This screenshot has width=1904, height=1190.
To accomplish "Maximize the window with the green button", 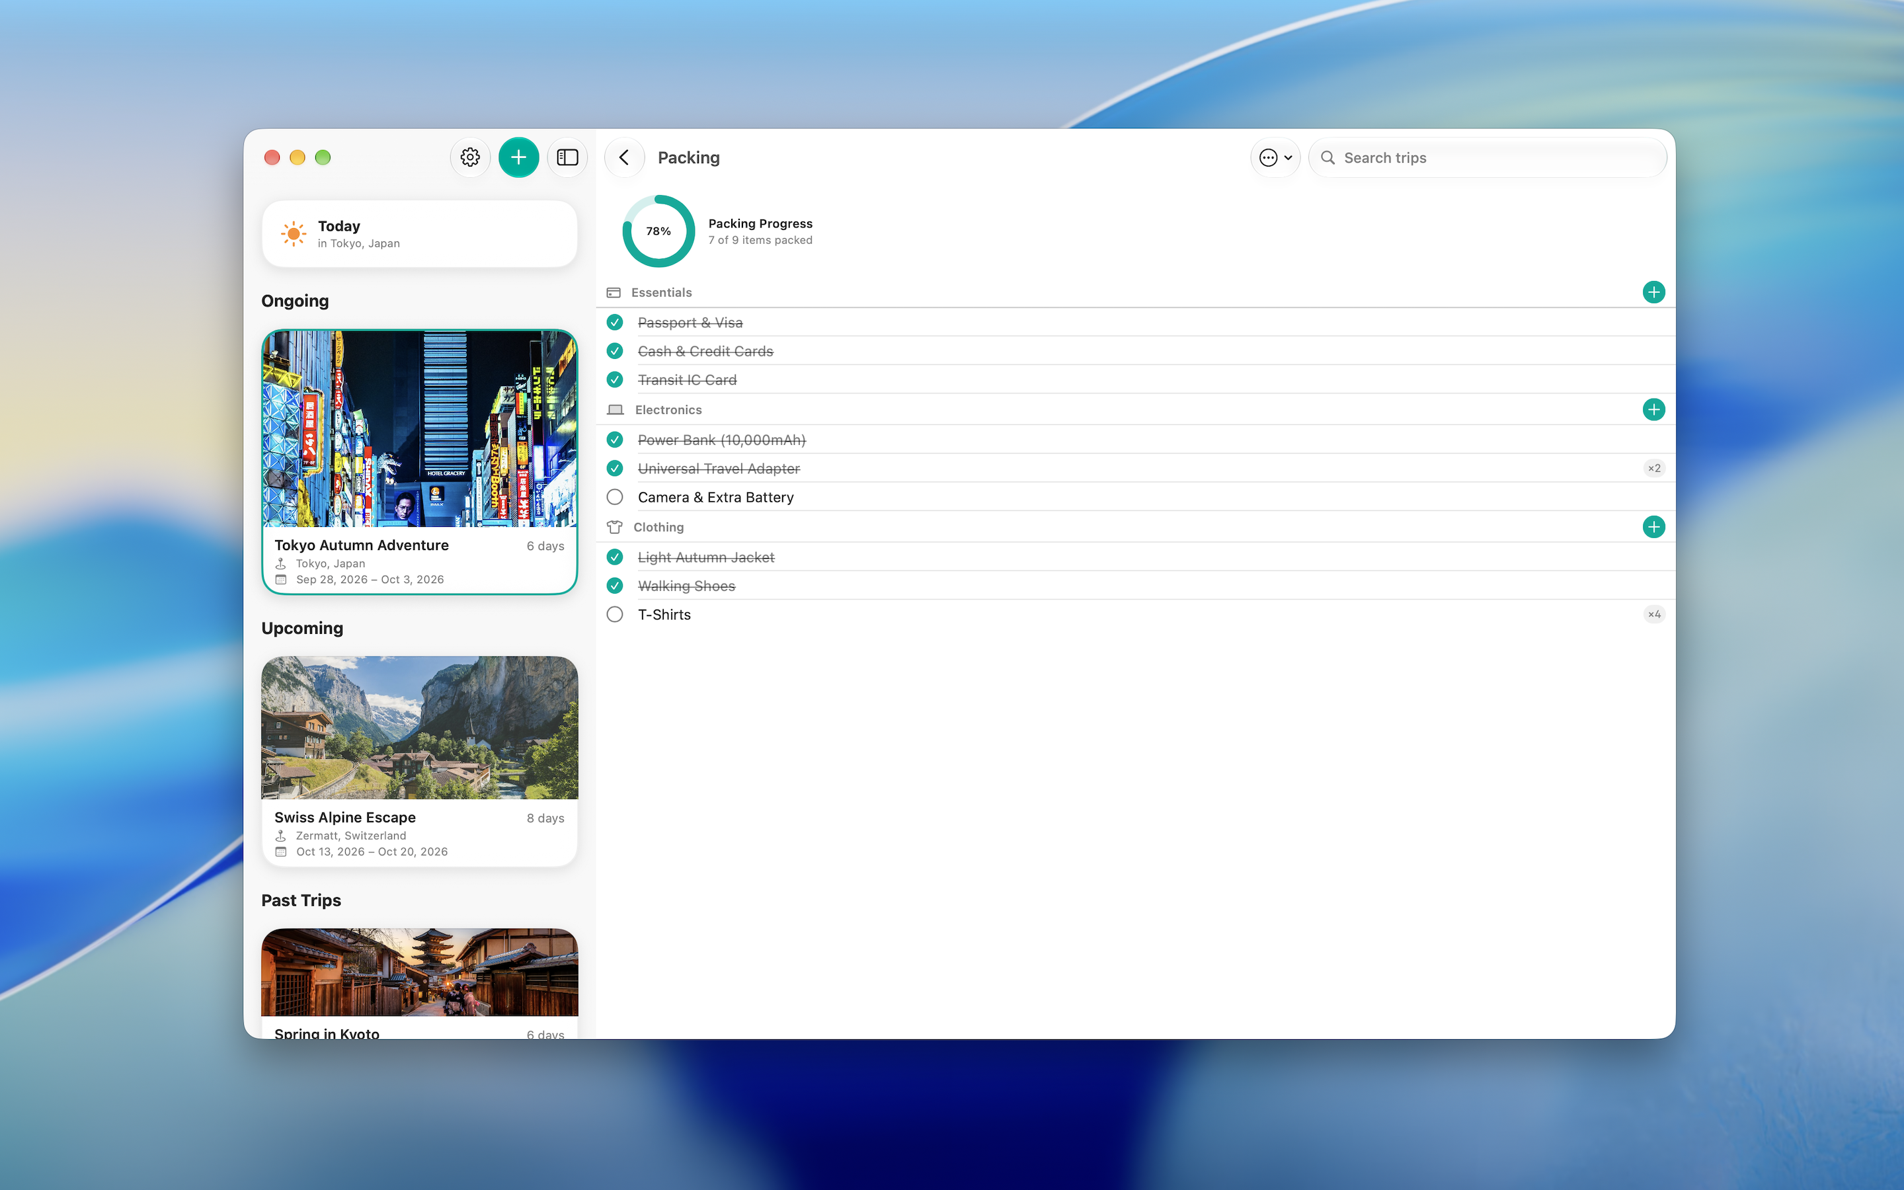I will 323,157.
